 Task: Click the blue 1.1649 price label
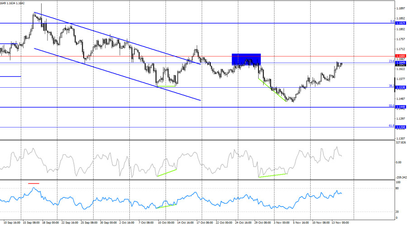click(x=401, y=62)
